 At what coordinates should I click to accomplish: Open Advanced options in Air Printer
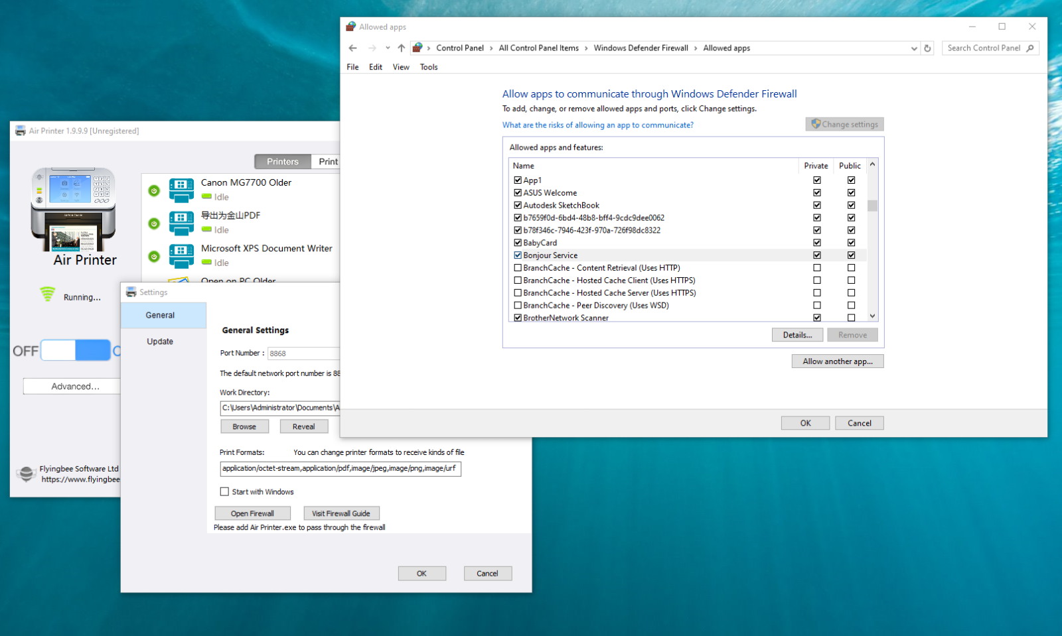click(x=72, y=386)
